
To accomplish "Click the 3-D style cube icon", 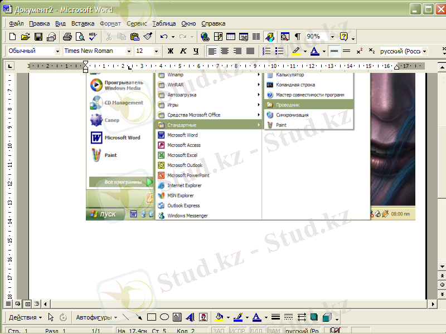I will click(327, 317).
